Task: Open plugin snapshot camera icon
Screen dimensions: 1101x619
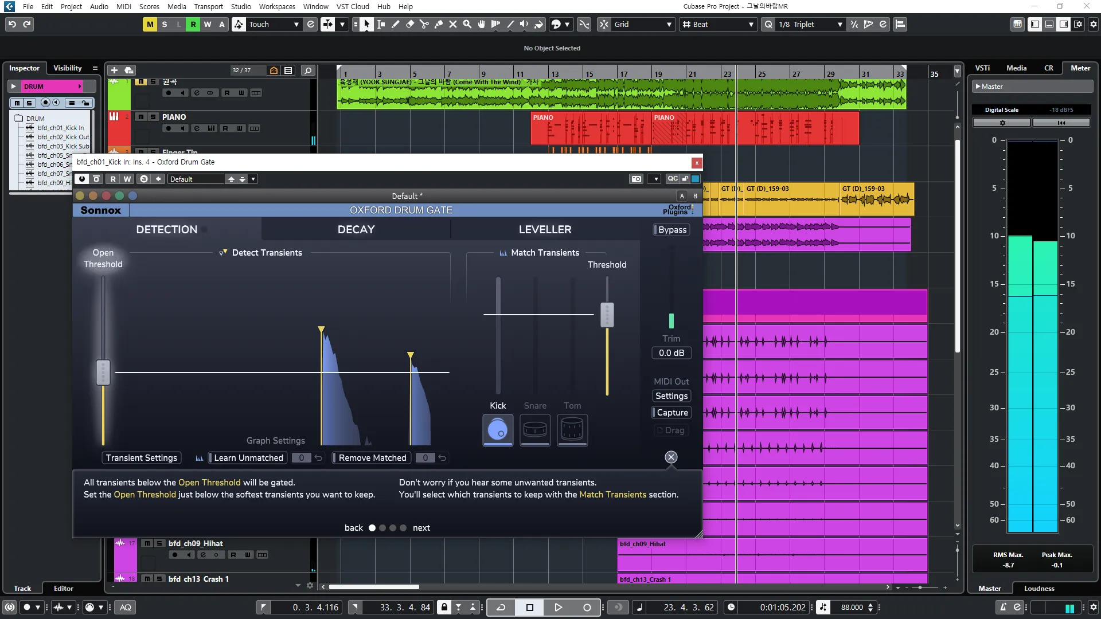Action: 637,179
